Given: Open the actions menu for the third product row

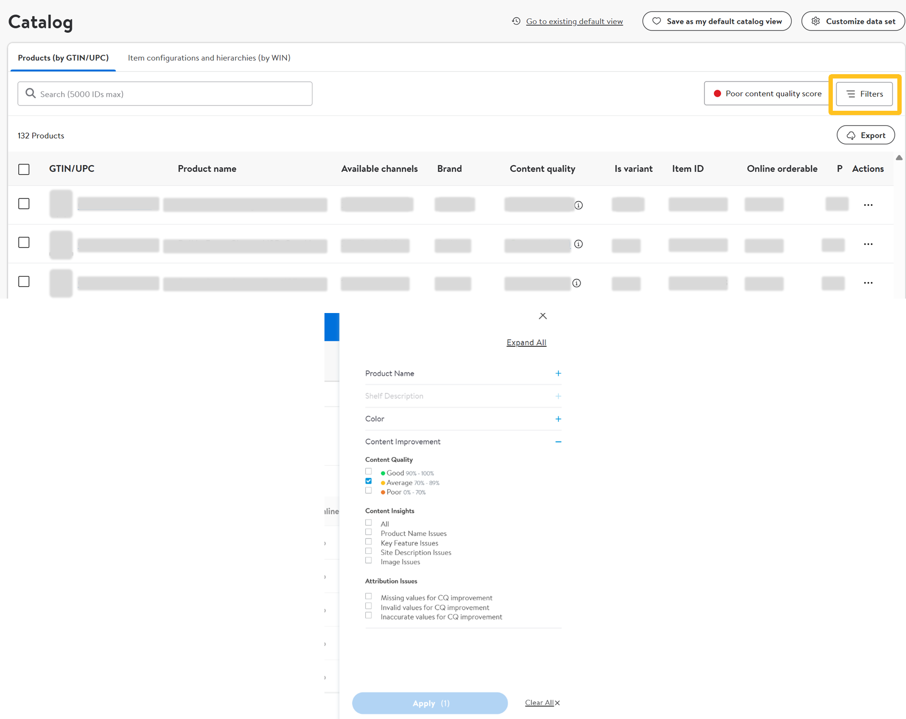Looking at the screenshot, I should (x=868, y=283).
